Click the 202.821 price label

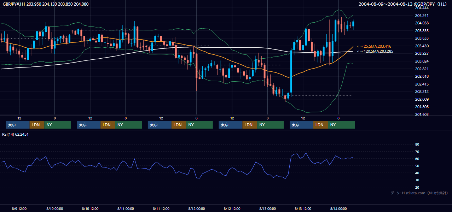[422, 69]
